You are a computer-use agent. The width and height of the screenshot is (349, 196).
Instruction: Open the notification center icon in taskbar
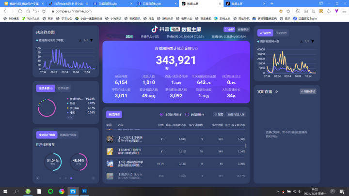tap(342, 191)
